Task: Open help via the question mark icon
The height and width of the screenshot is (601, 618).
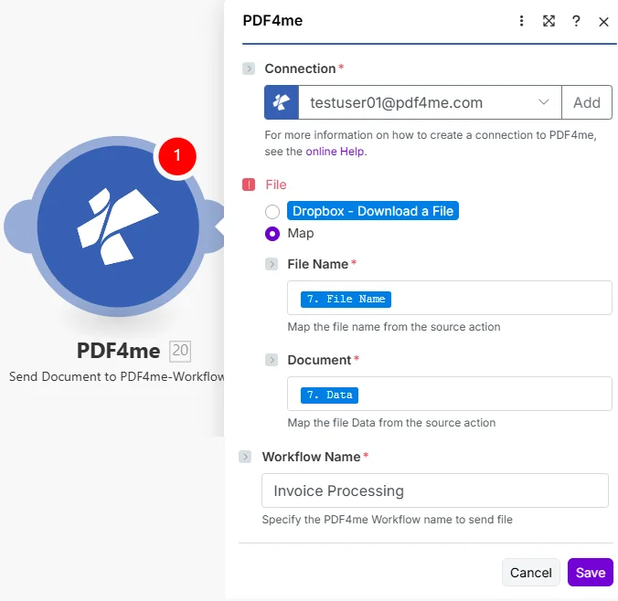Action: click(x=576, y=21)
